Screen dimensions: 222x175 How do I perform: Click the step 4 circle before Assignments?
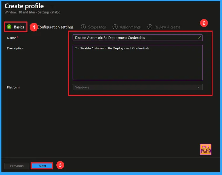point(115,27)
